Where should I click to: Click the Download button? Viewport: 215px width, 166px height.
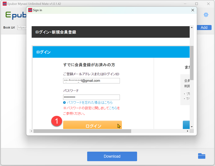[x=112, y=156]
